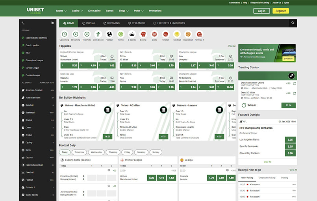Open the Greyhound Racing tab

coord(267,177)
